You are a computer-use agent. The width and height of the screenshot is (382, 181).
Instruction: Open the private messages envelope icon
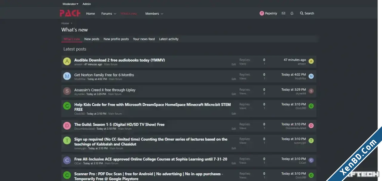click(x=284, y=13)
